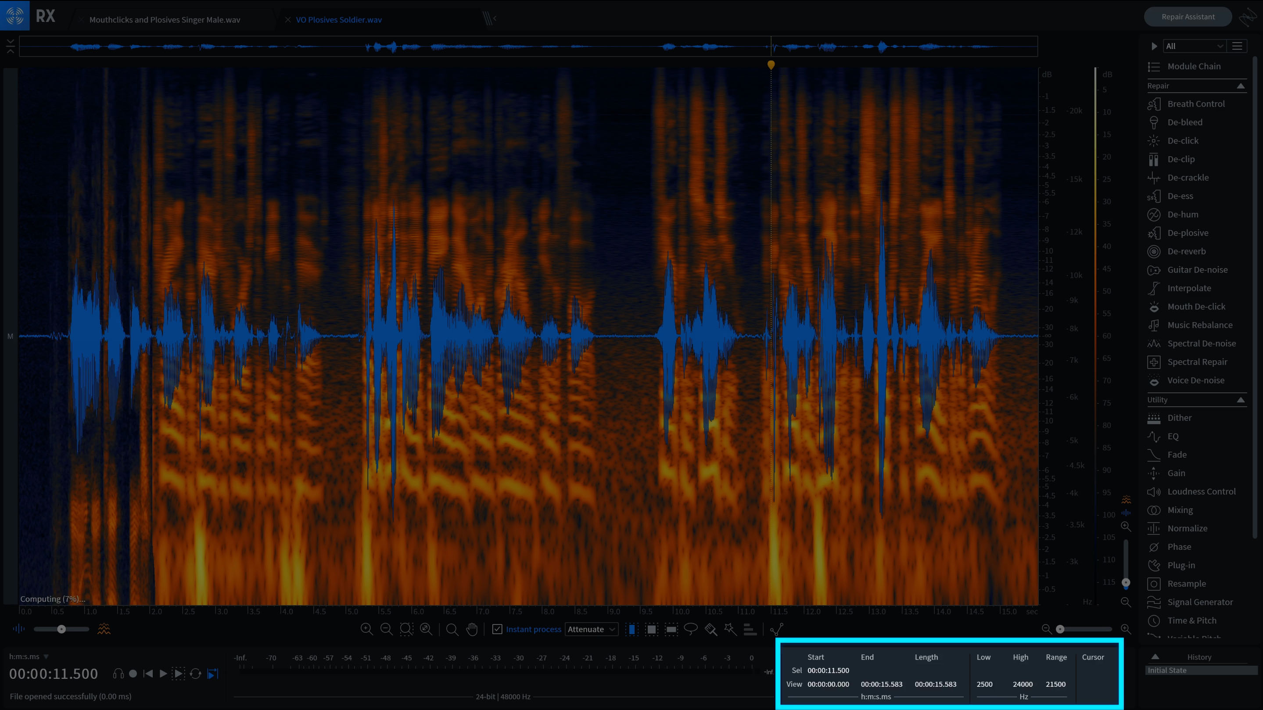Open the De-crackle module
Image resolution: width=1263 pixels, height=710 pixels.
1178,177
